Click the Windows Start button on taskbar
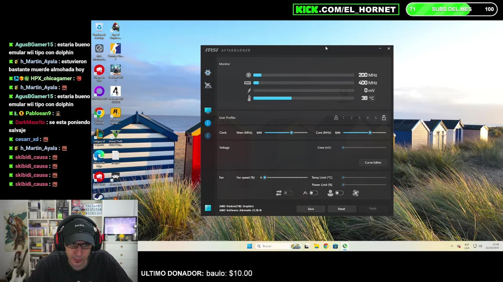 pyautogui.click(x=249, y=246)
